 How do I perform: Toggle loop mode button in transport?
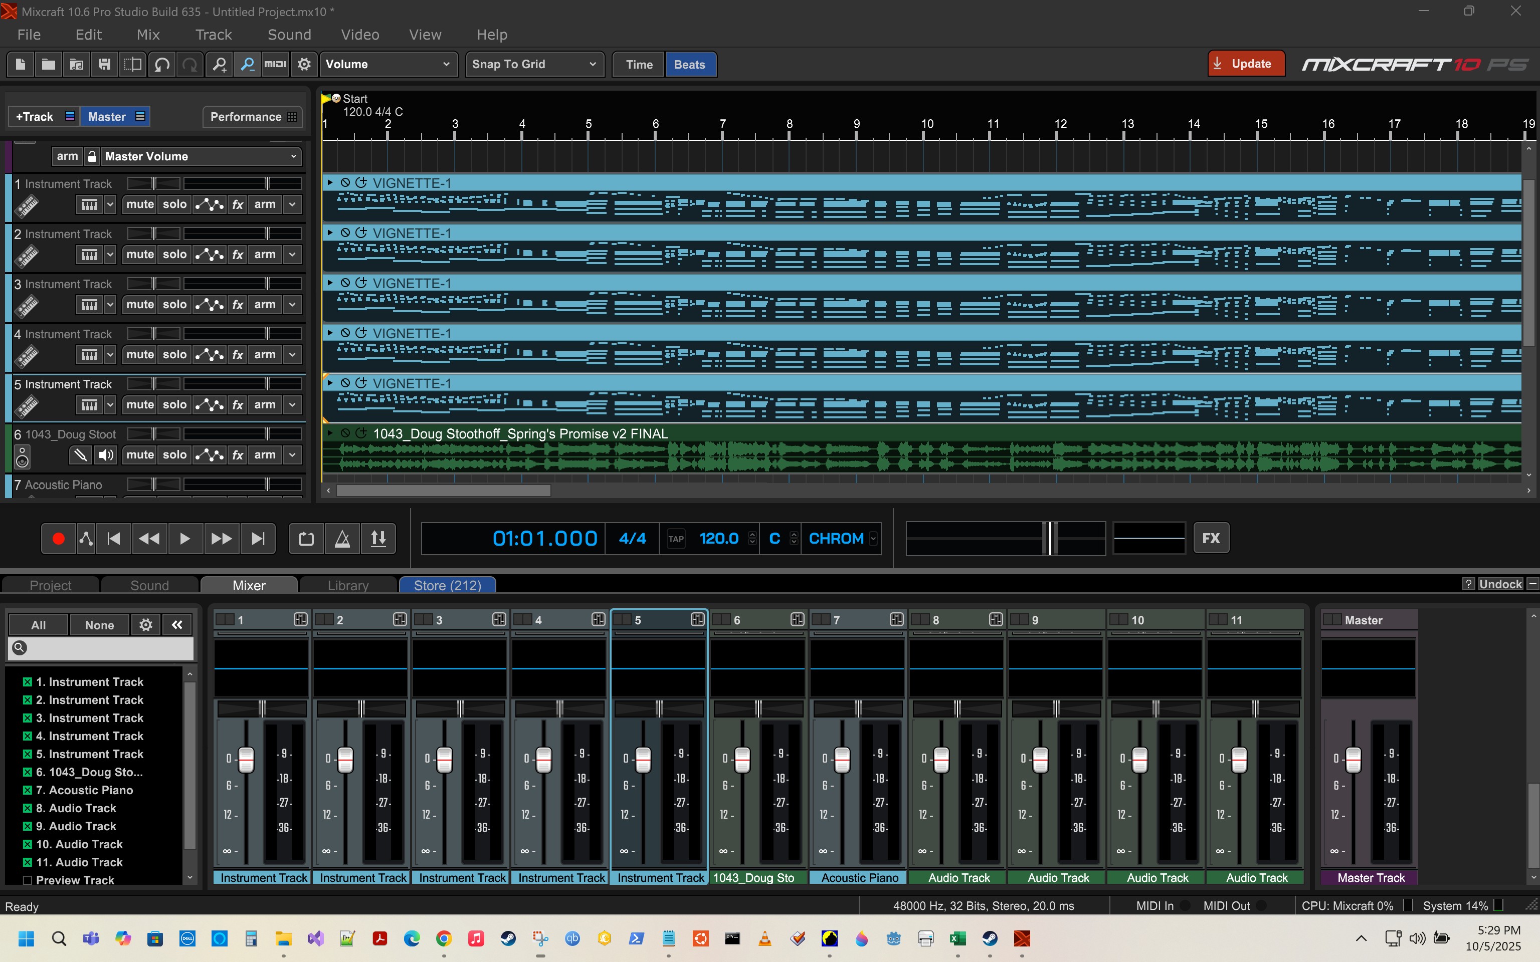tap(306, 539)
